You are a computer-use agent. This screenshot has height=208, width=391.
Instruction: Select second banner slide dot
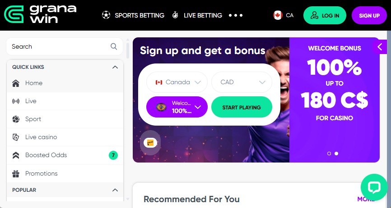(x=336, y=154)
